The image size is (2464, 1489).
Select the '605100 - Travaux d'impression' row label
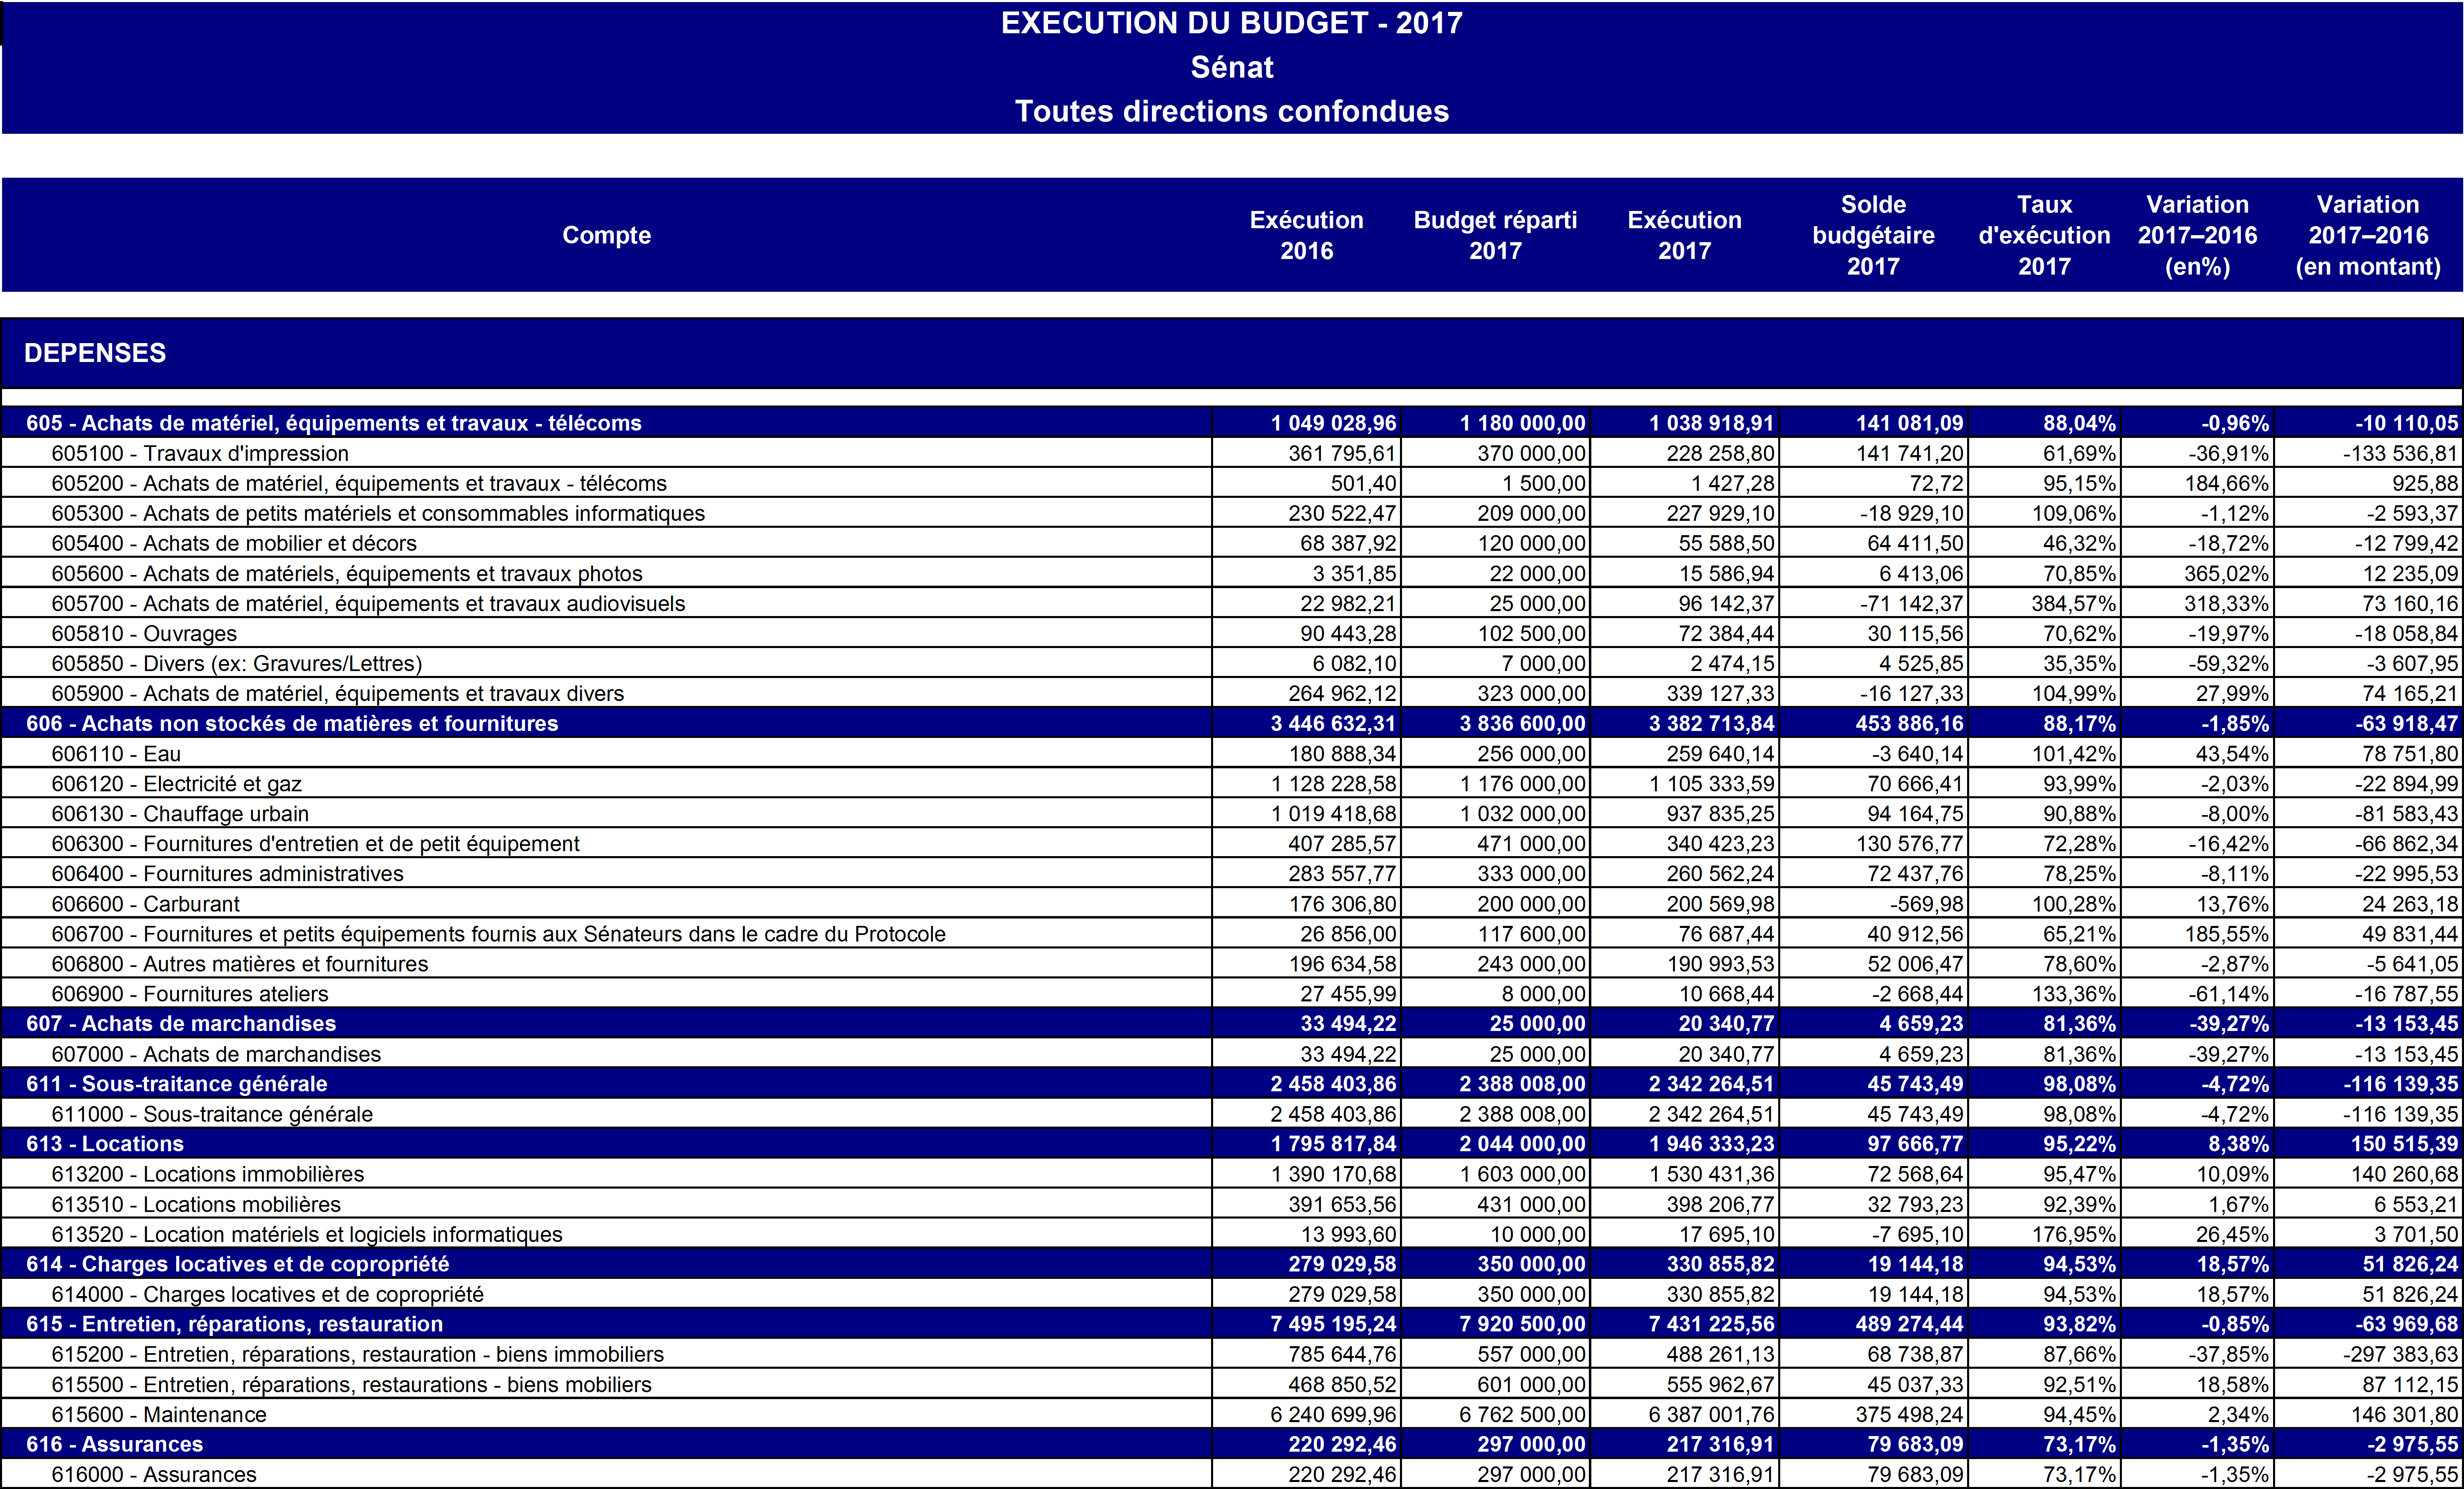point(200,453)
